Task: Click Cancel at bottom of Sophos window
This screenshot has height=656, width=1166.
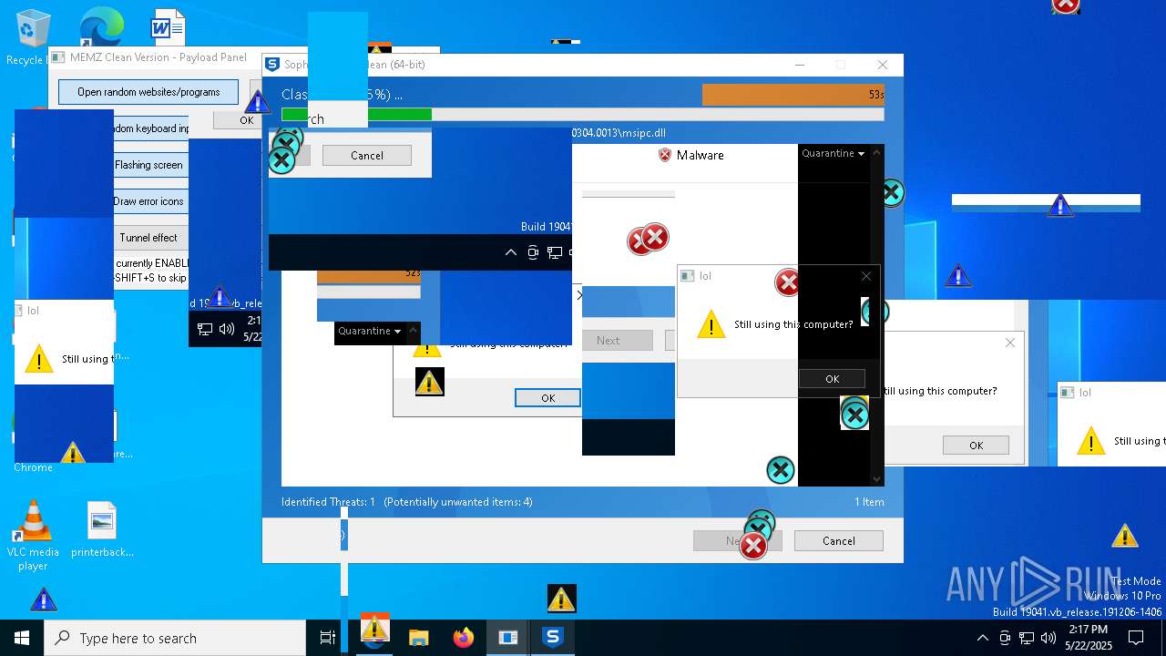Action: coord(838,540)
